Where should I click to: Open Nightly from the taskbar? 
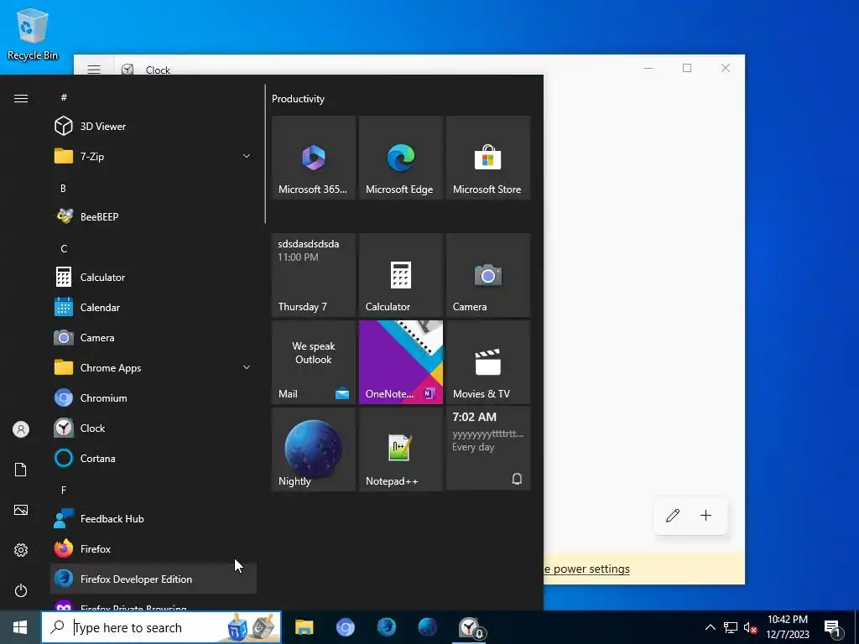[427, 627]
